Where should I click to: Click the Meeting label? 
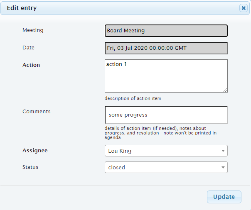coord(33,30)
